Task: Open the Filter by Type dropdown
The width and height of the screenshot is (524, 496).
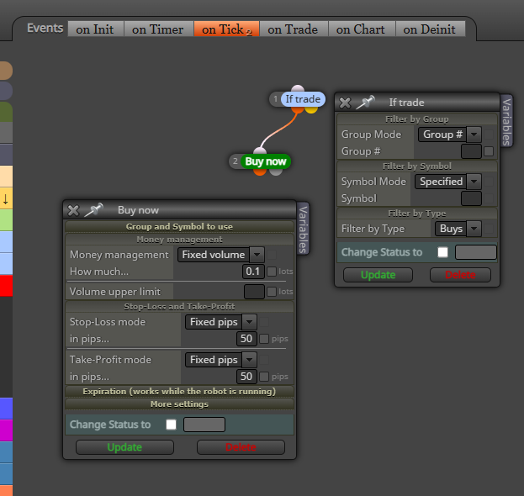Action: 458,229
